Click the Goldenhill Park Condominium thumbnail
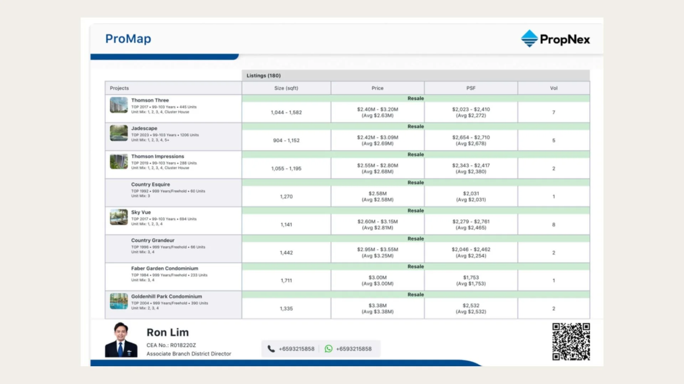Viewport: 684px width, 384px height. 119,301
